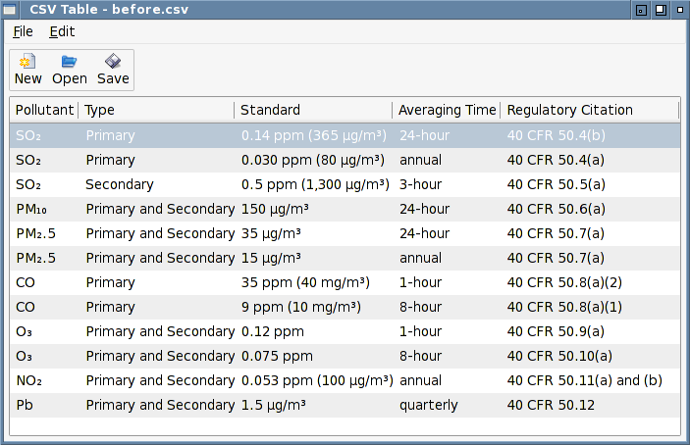This screenshot has height=445, width=690.
Task: Select the PM₁₀ pollutant cell
Action: pyautogui.click(x=34, y=209)
